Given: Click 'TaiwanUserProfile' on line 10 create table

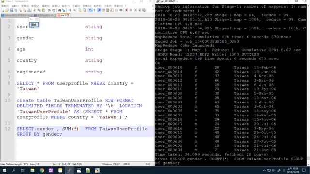Looking at the screenshot, I should [78, 100].
